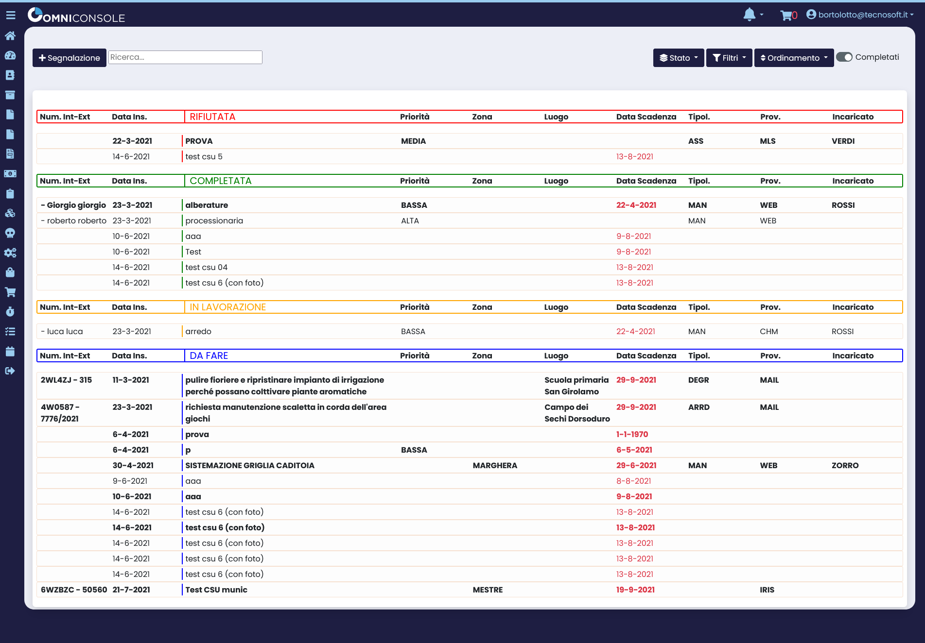Select the Test CSU munic row
925x643 pixels.
pos(216,590)
